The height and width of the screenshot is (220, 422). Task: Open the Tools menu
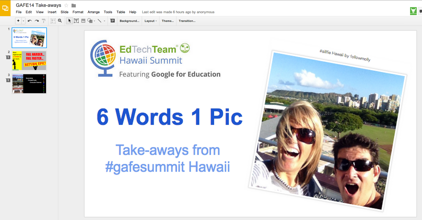click(108, 12)
